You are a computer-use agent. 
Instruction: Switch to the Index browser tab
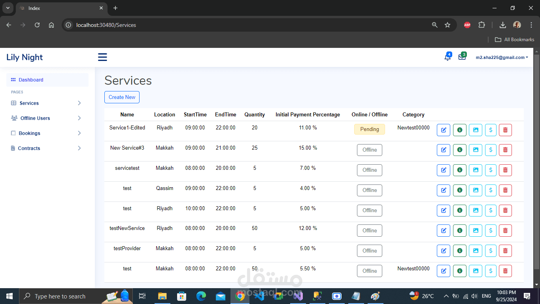click(x=61, y=8)
